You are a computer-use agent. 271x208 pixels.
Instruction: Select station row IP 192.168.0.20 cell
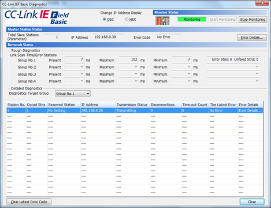click(98, 110)
